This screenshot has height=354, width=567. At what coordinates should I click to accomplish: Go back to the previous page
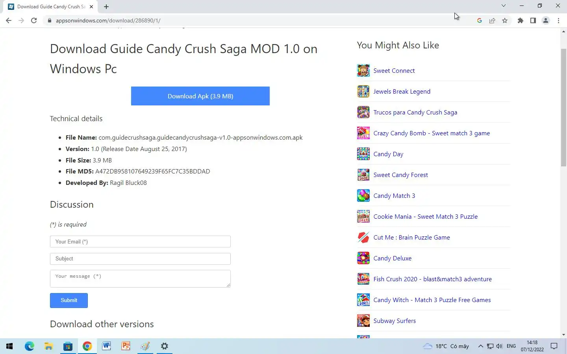(9, 20)
